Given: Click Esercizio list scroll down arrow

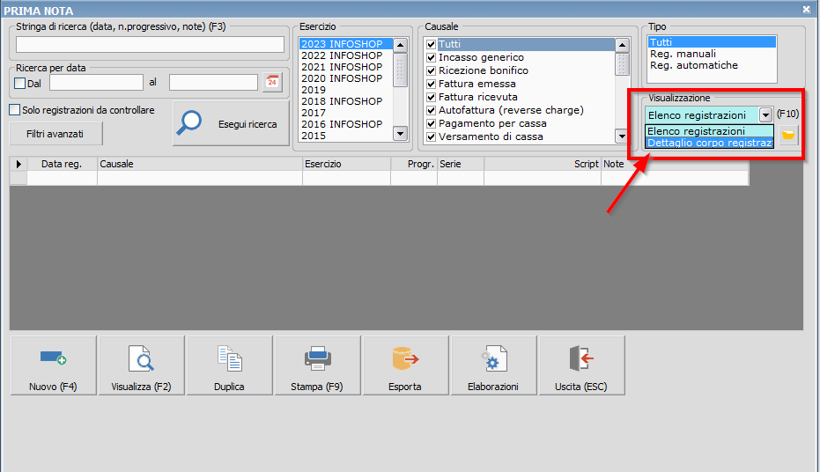Looking at the screenshot, I should tap(400, 134).
